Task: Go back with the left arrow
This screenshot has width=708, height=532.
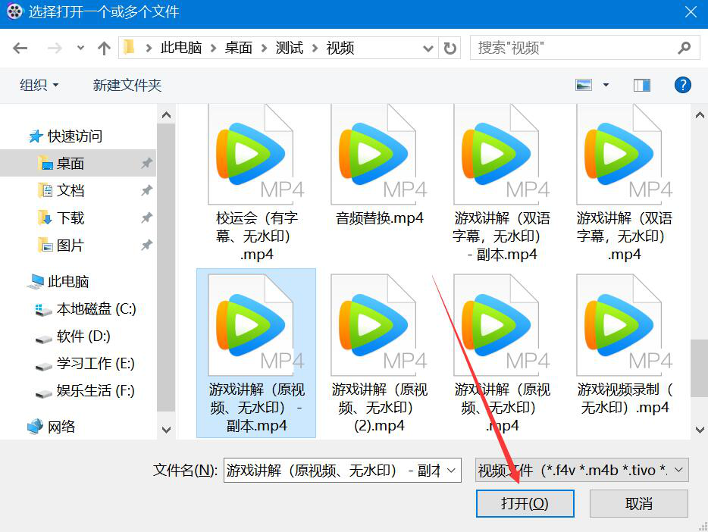Action: 20,48
